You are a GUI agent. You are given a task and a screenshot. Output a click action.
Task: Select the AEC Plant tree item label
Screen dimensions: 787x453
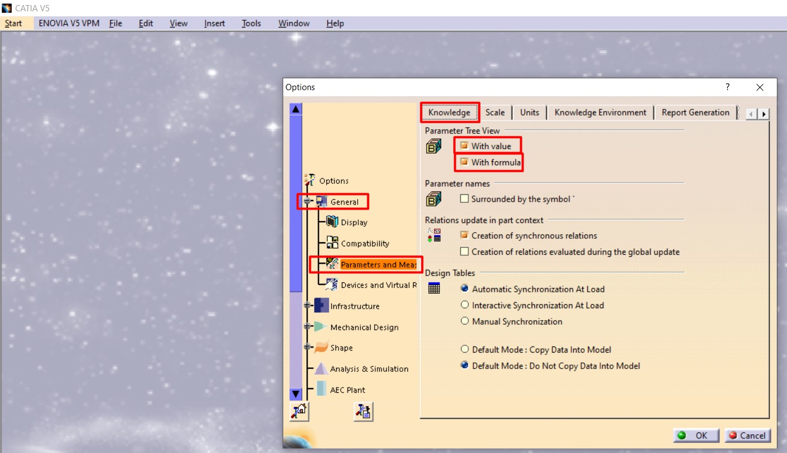point(348,390)
